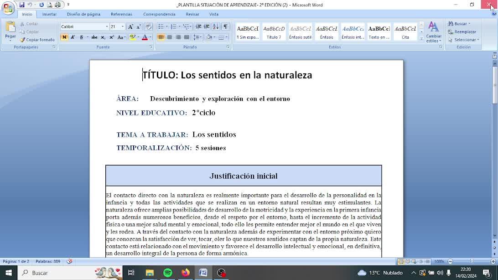The width and height of the screenshot is (498, 280).
Task: Open the font name dropdown (Calibri)
Action: click(x=107, y=27)
